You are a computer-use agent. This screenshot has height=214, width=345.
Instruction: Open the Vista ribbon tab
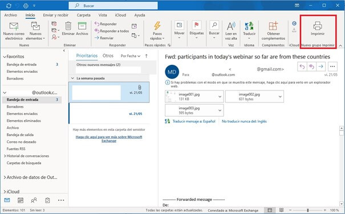pyautogui.click(x=103, y=15)
